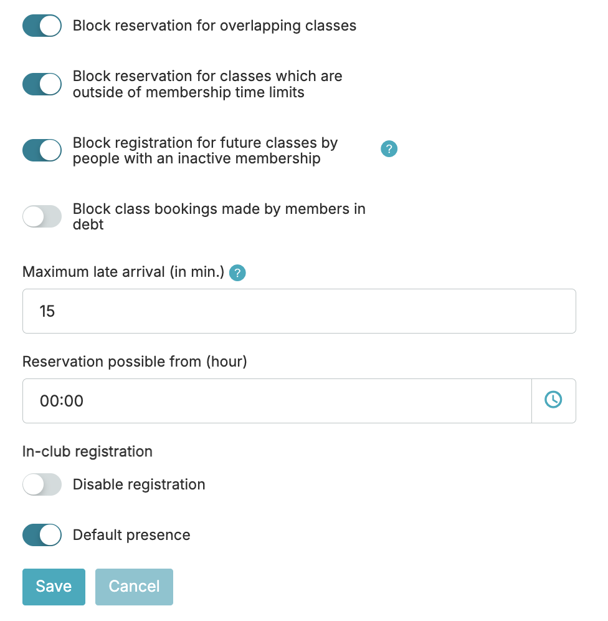Click the "In-club registration" section heading
Image resolution: width=608 pixels, height=621 pixels.
[x=87, y=451]
